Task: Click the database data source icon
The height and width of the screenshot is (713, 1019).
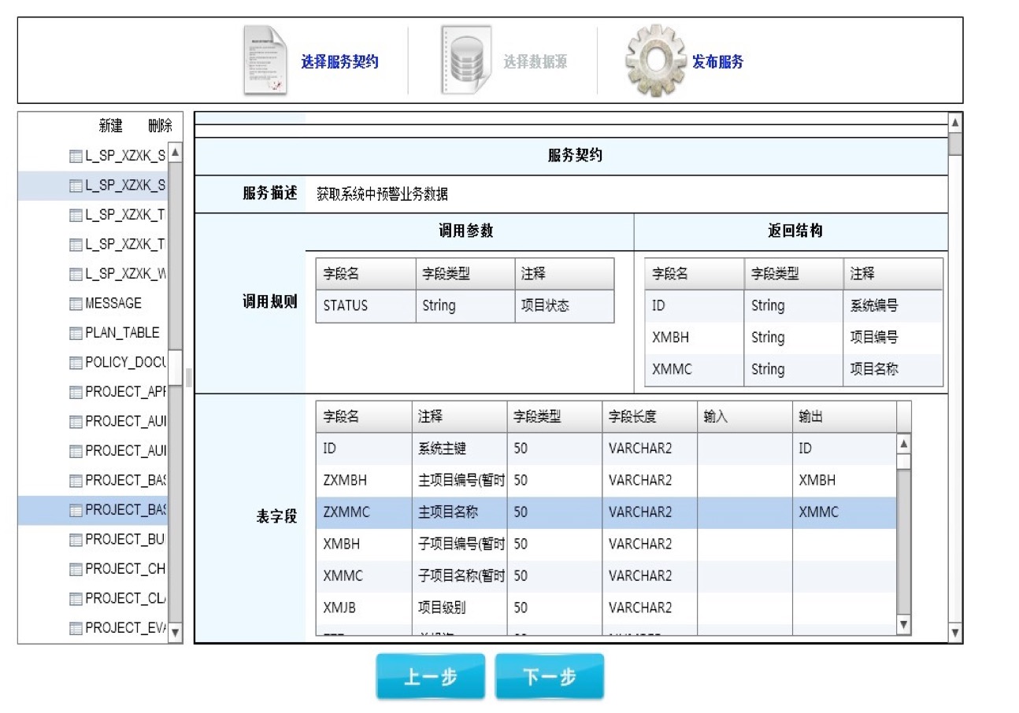Action: click(466, 61)
